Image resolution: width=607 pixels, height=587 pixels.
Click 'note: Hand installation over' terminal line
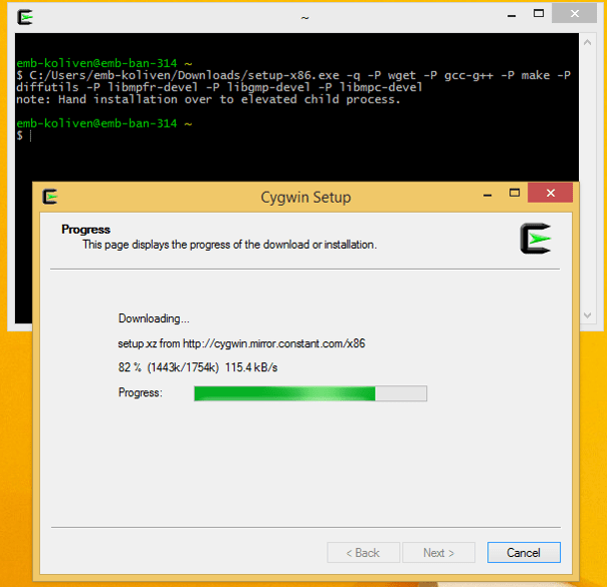pos(208,100)
